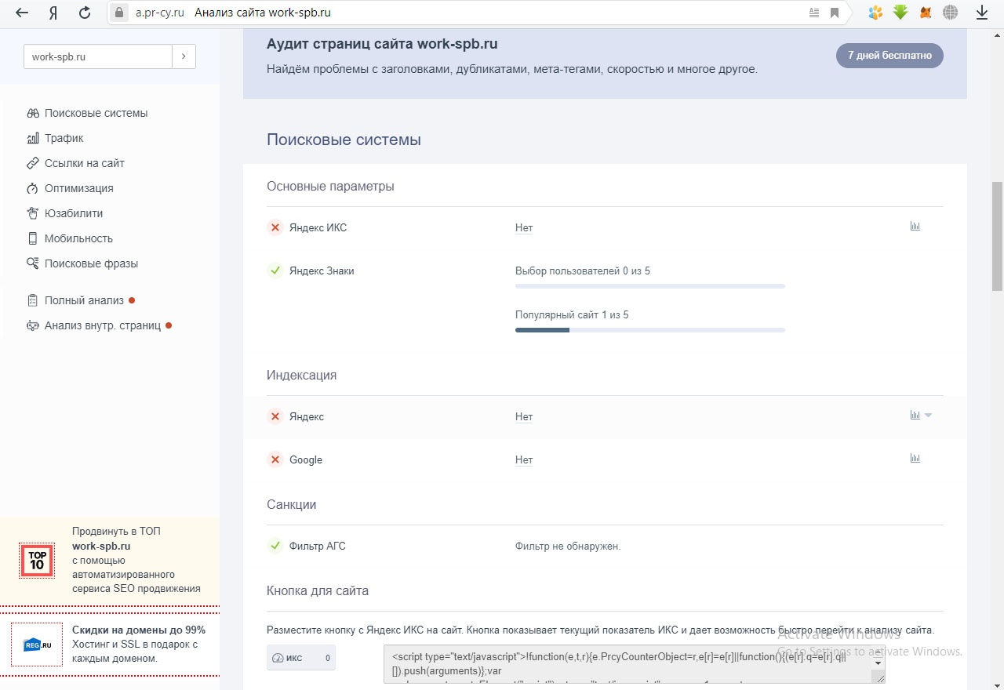Click the Нет link for Яндекс indexation

click(x=524, y=417)
